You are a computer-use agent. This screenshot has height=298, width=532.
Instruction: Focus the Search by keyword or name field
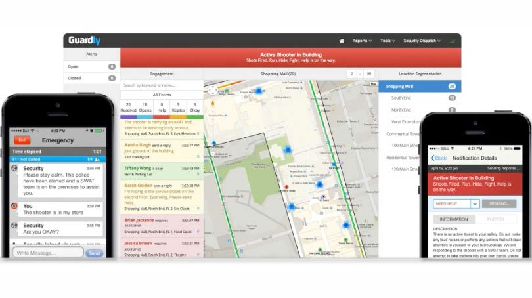(x=162, y=85)
